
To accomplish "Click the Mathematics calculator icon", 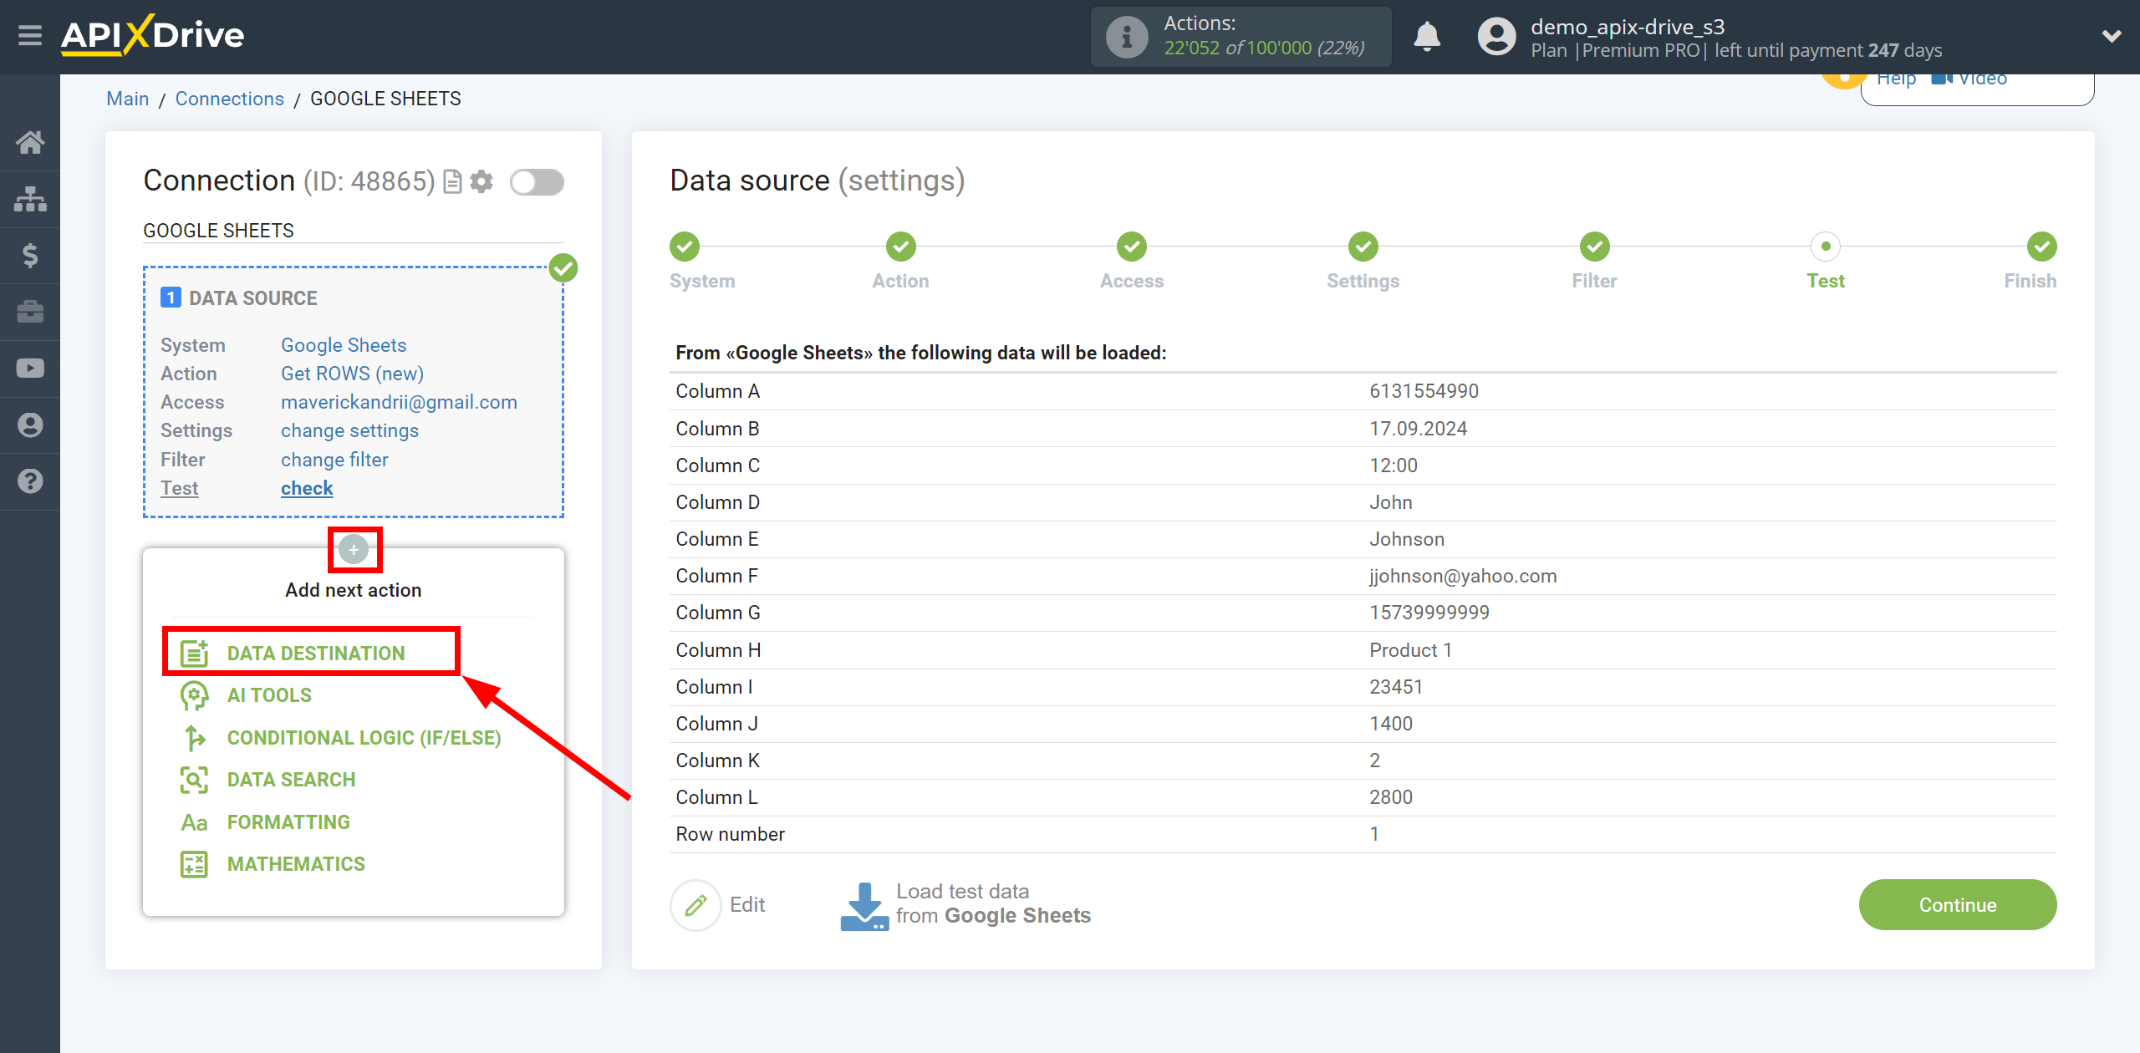I will 194,864.
